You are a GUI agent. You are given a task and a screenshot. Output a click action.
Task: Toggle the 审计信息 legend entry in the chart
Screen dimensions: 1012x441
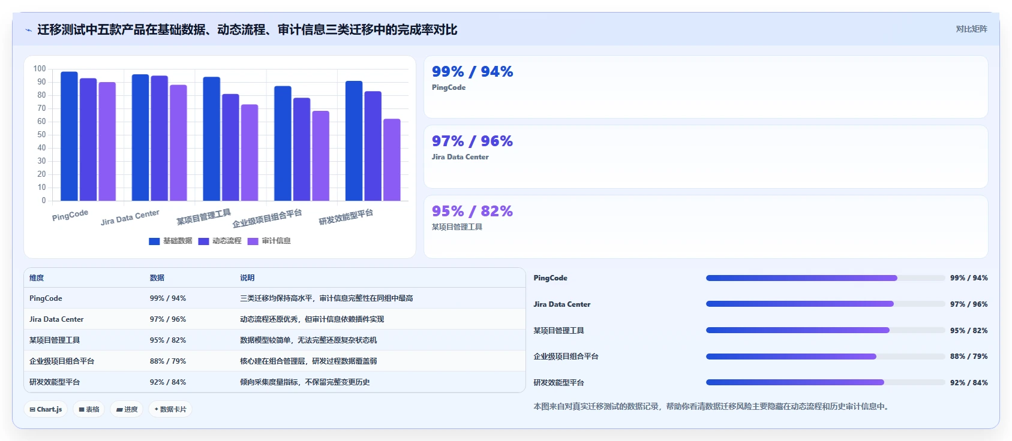pos(269,241)
